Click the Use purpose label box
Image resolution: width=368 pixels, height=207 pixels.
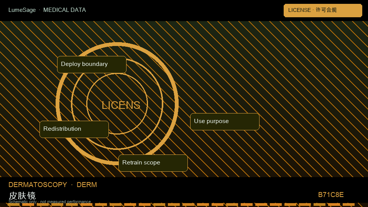coord(225,122)
